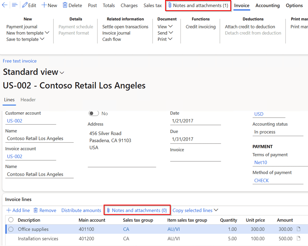Click the 500.00 amount cell
The height and width of the screenshot is (246, 308).
tap(285, 238)
